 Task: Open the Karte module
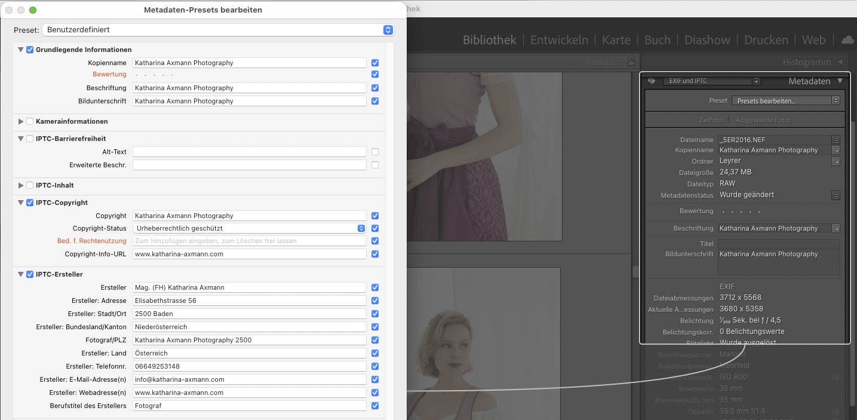click(x=616, y=40)
